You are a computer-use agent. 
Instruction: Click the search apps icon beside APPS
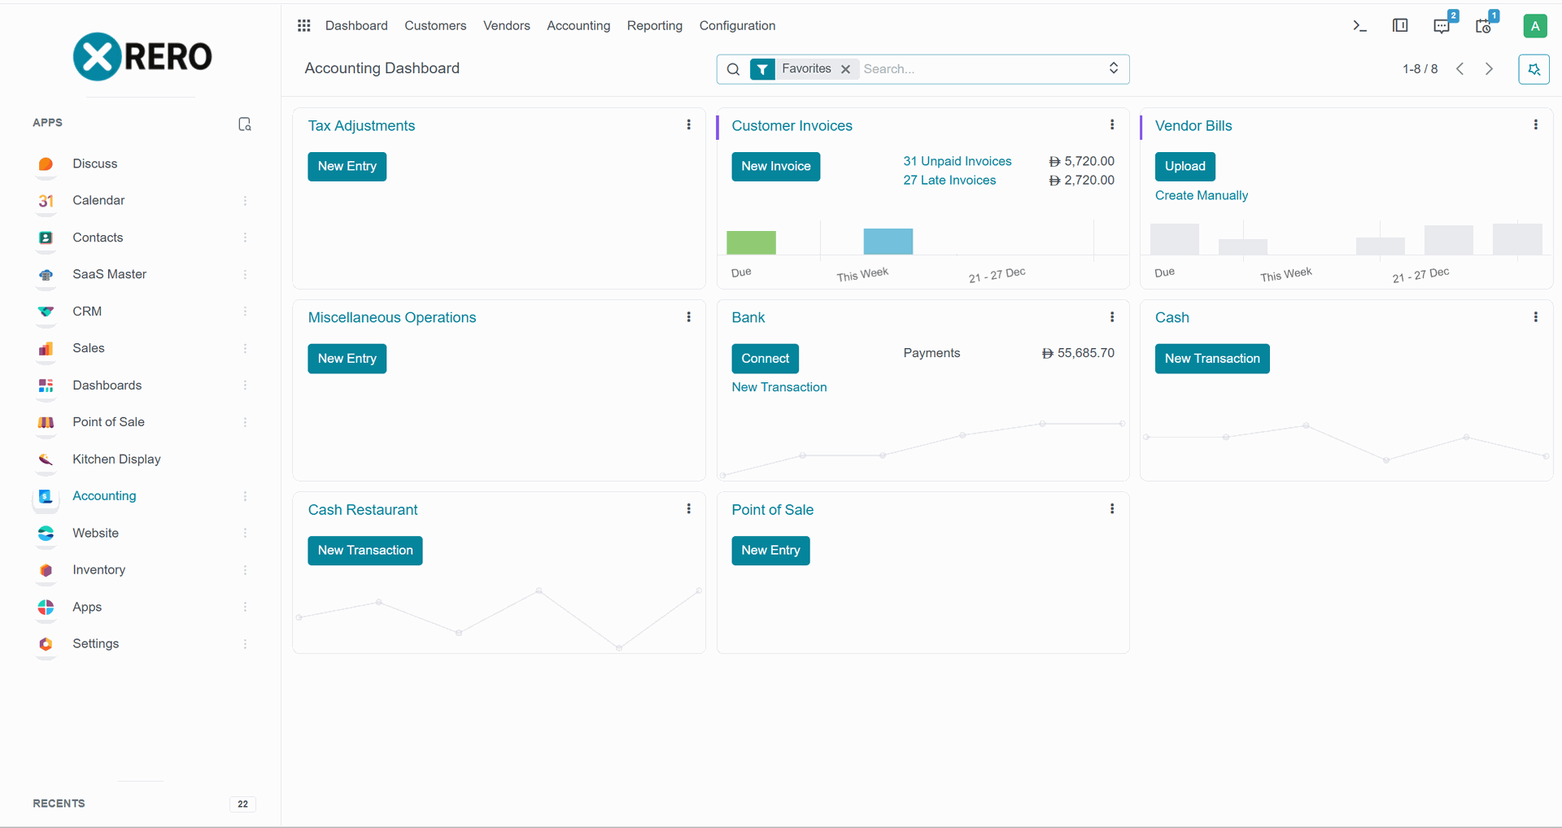click(x=244, y=124)
